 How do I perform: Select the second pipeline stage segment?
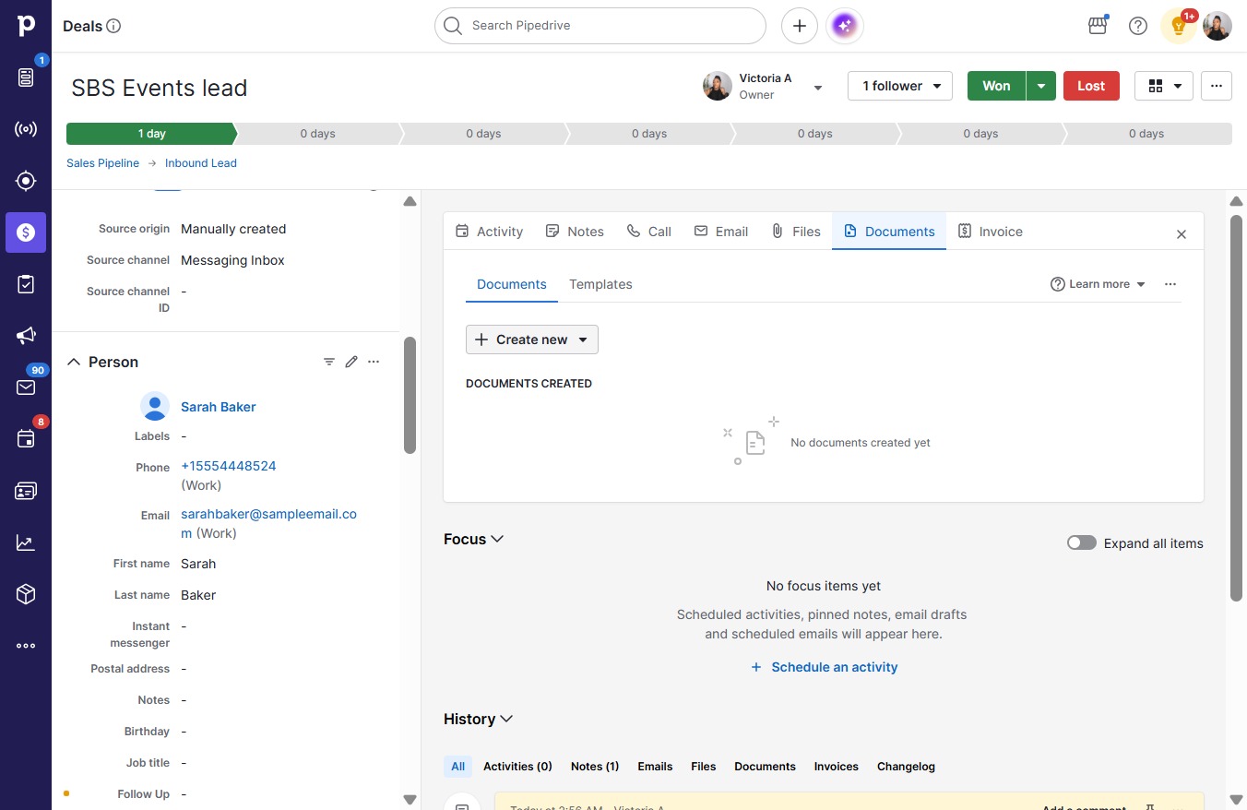[x=317, y=134]
